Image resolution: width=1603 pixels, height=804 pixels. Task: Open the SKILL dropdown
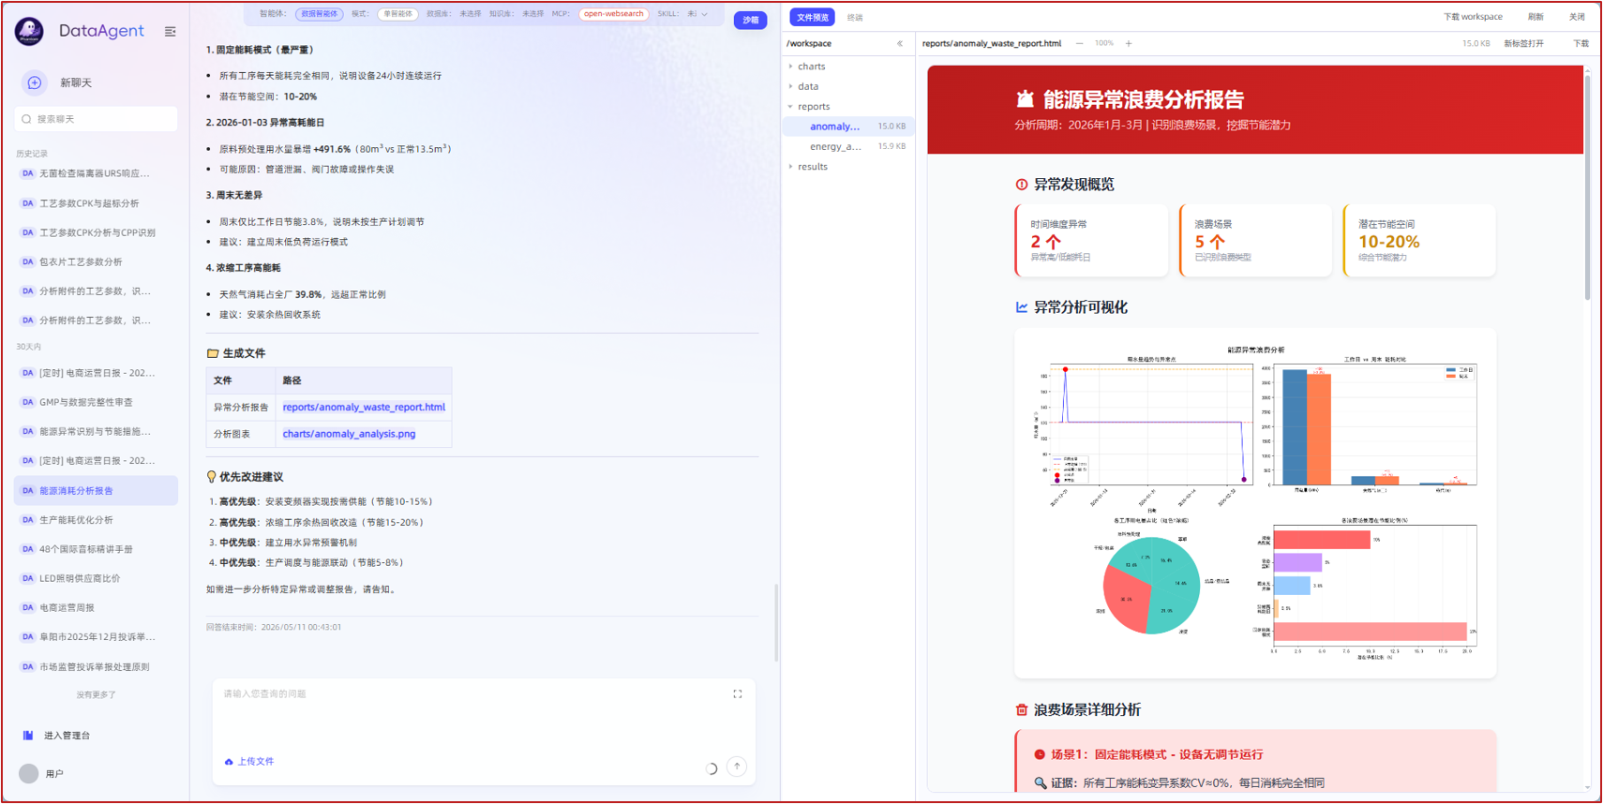697,14
